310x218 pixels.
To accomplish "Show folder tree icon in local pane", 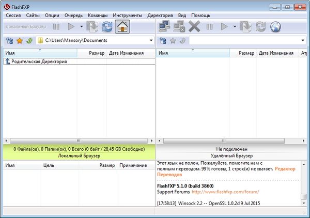I will (9, 40).
